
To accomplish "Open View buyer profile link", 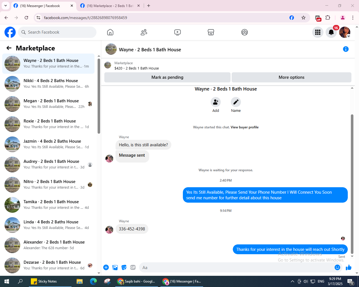I will [x=245, y=127].
